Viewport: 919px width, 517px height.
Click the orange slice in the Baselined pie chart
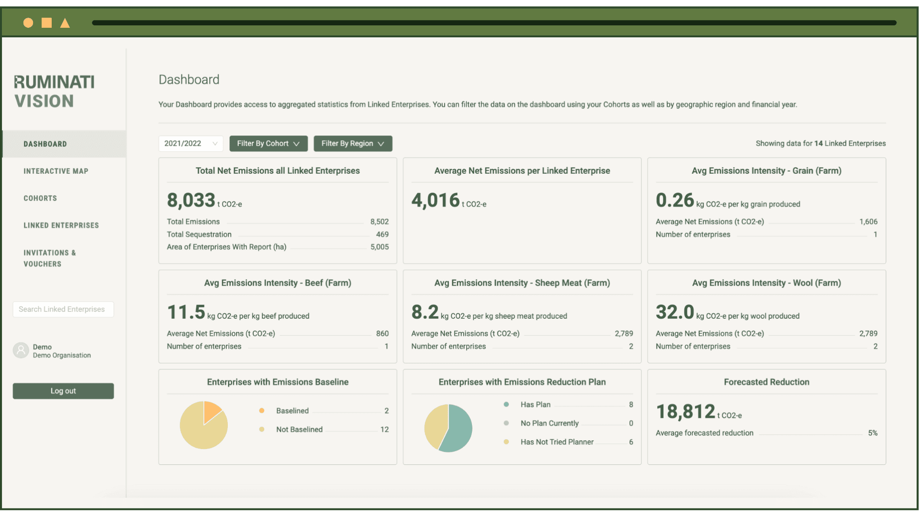[212, 411]
